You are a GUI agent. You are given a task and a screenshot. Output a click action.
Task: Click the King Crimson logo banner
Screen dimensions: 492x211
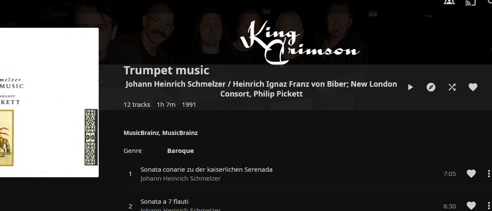[x=300, y=42]
